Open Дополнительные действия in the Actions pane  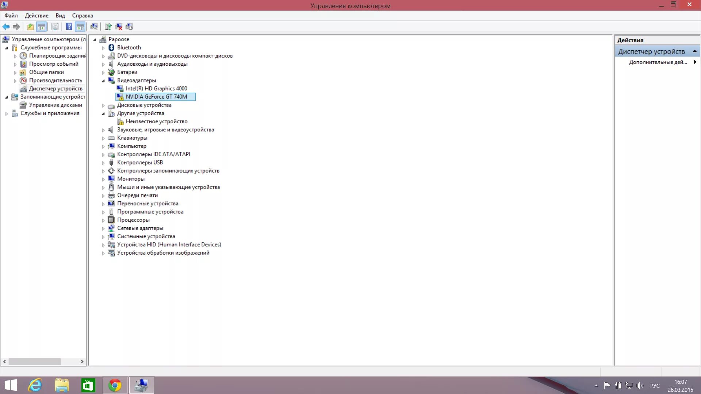click(658, 62)
